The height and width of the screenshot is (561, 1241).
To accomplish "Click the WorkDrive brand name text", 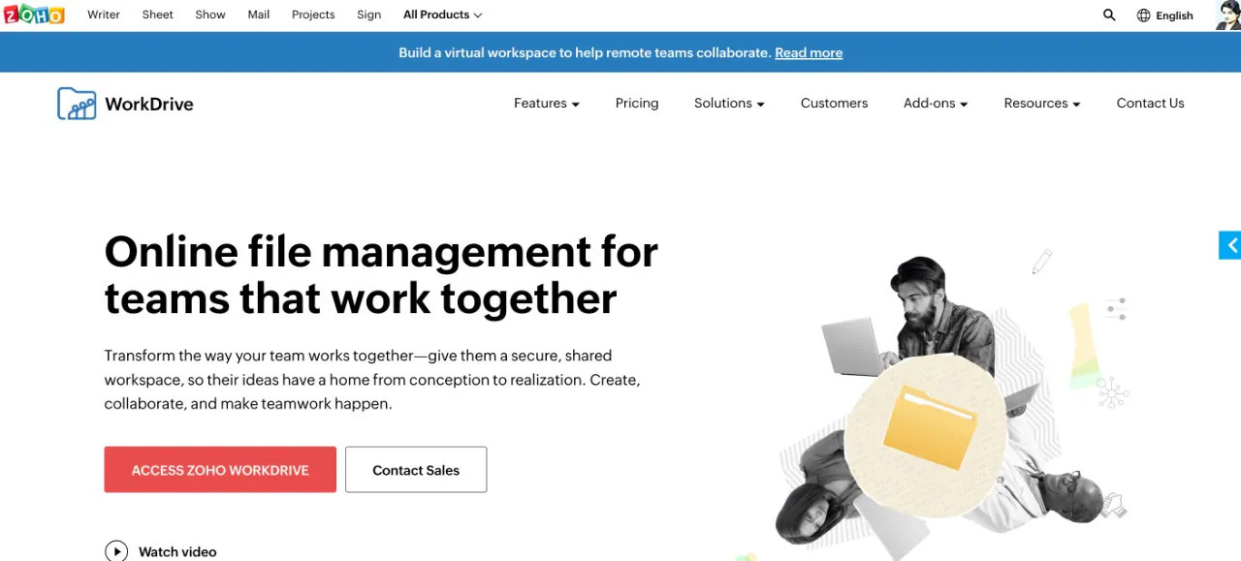I will (x=149, y=104).
